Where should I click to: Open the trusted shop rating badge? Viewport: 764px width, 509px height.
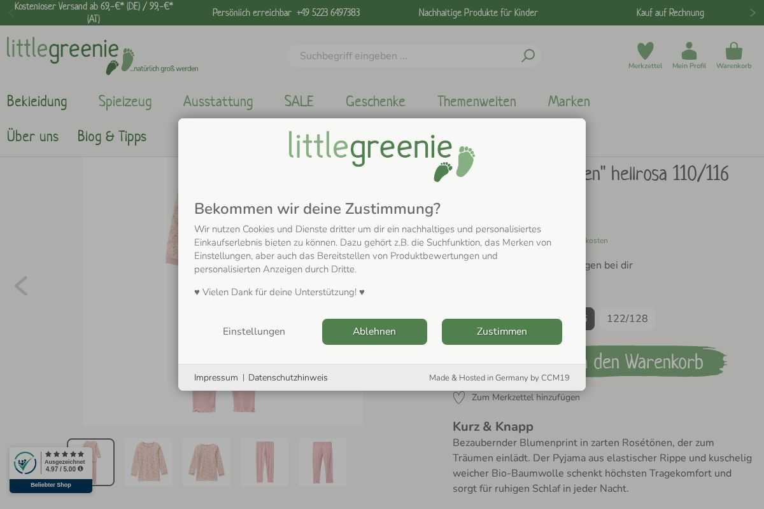tap(51, 470)
